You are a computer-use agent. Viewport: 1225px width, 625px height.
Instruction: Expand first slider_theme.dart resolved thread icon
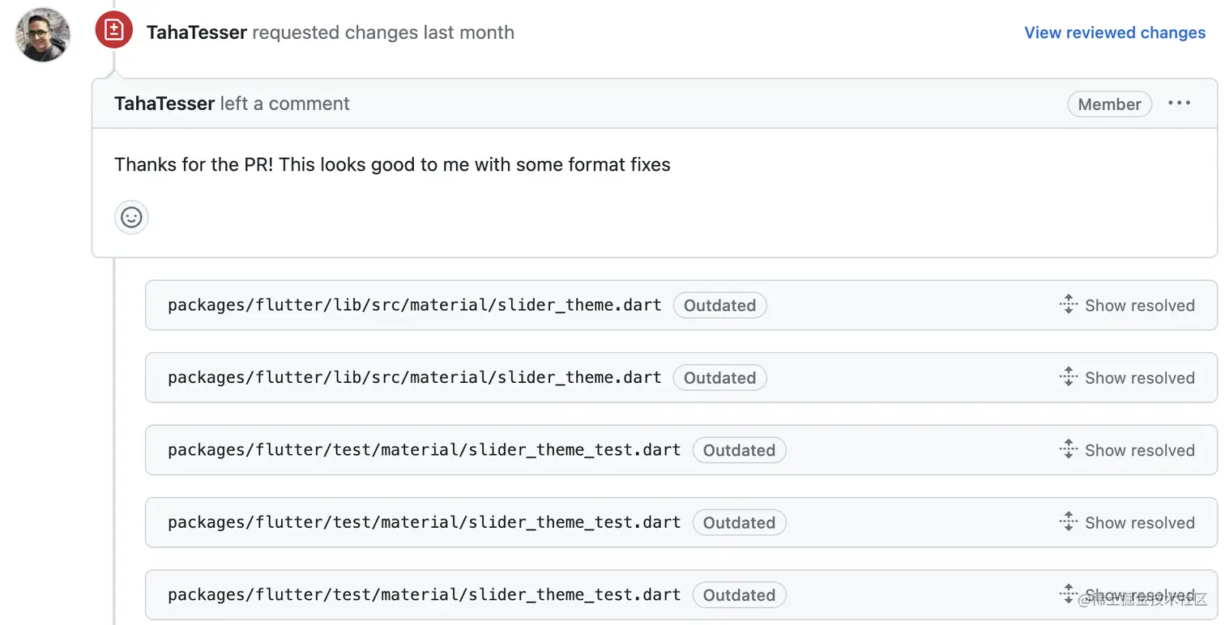[x=1069, y=304]
